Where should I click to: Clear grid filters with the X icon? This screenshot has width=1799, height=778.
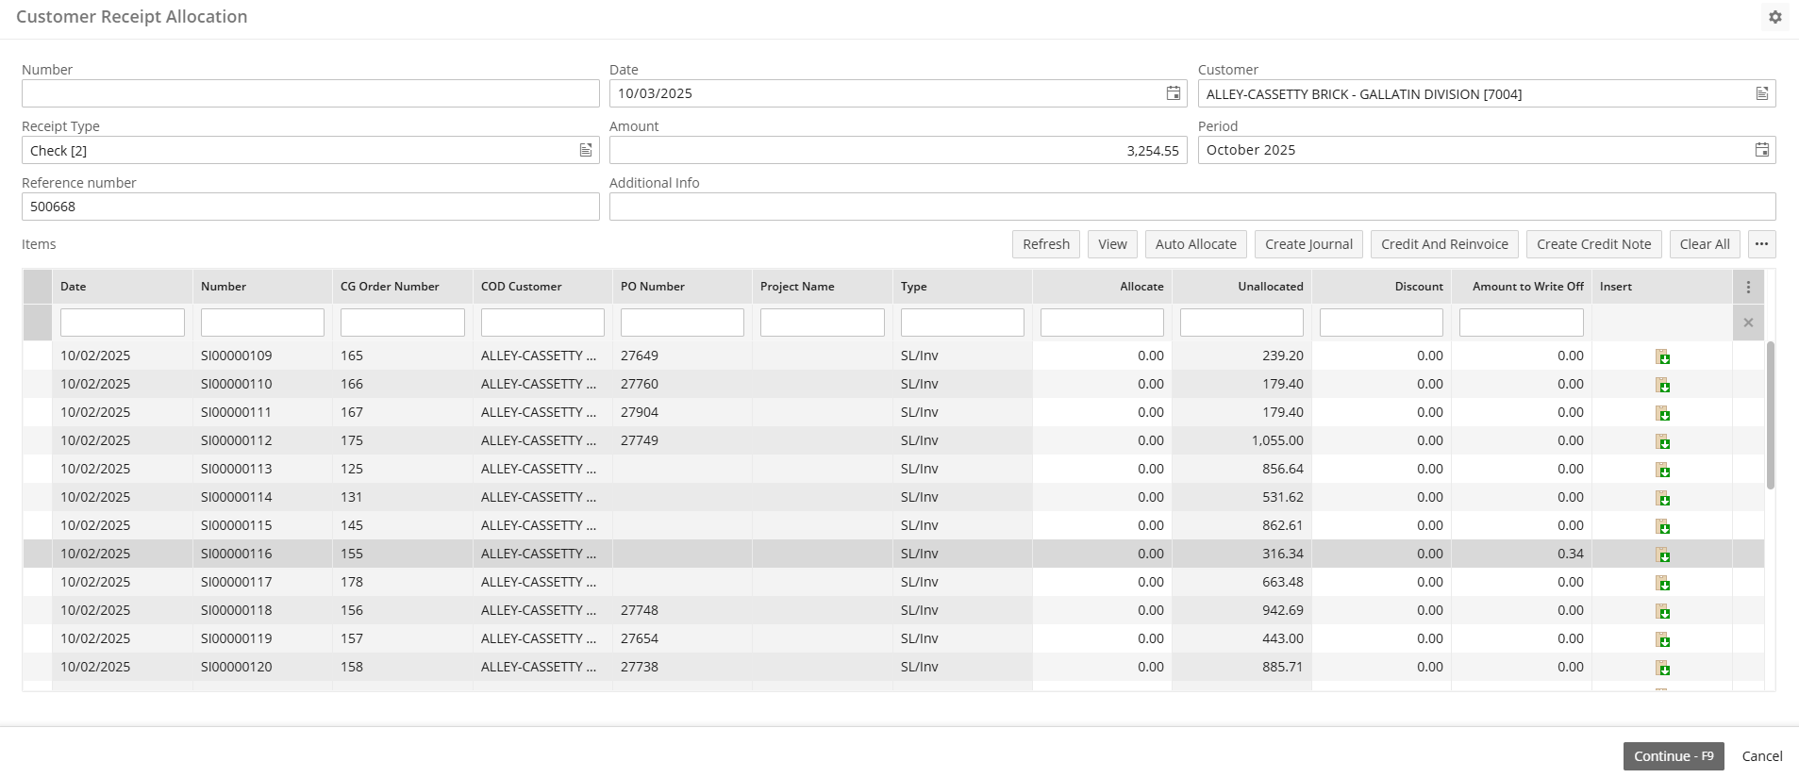(x=1747, y=323)
